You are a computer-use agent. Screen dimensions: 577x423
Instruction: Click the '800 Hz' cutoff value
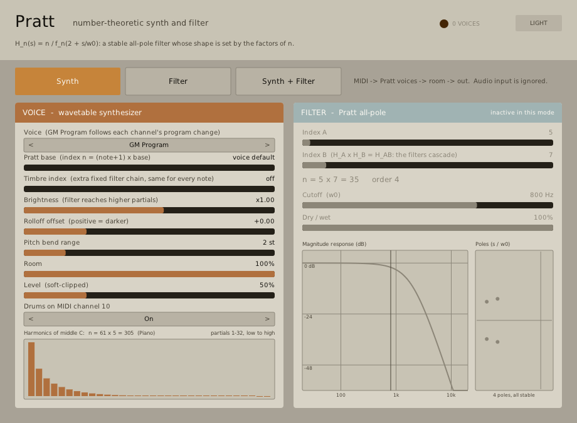pyautogui.click(x=541, y=195)
